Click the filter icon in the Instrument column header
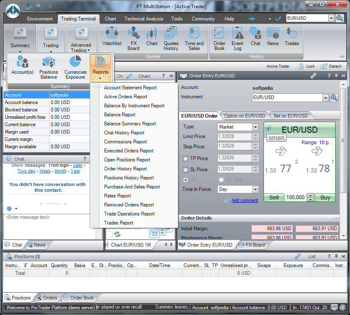Viewport: 350px width, 315px height. [x=25, y=265]
